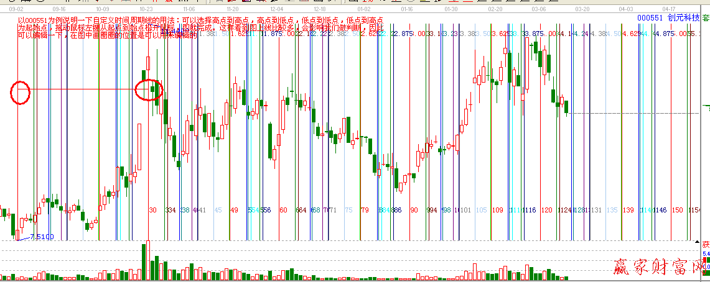Select the red circle around the 10-23 candle
The image size is (710, 282).
point(149,90)
